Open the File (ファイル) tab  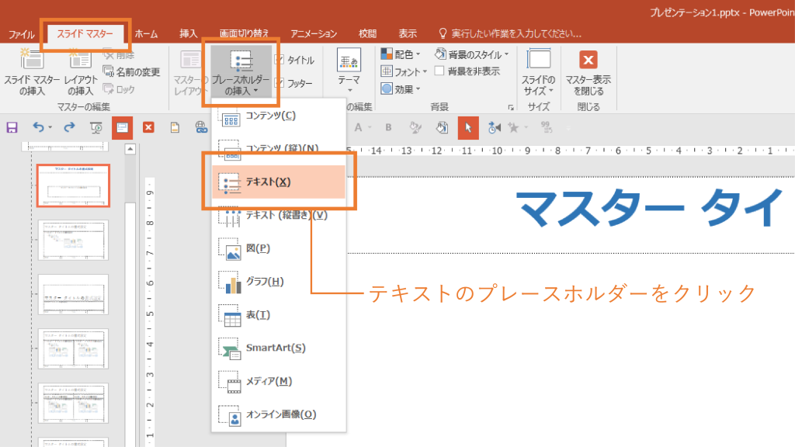coord(21,34)
